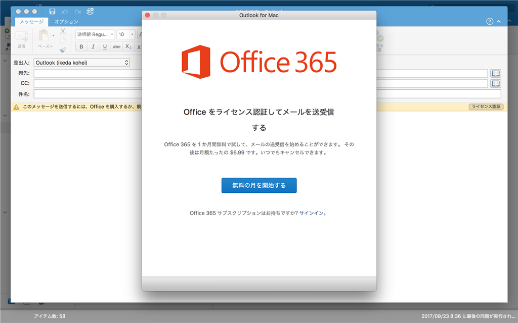
Task: Toggle Subscript X2 formatting
Action: tap(128, 47)
